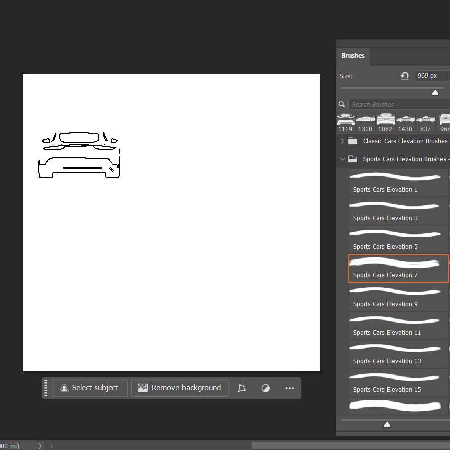Select the Sports Cars Elevation 11 brush
Viewport: 450px width, 450px height.
click(398, 326)
